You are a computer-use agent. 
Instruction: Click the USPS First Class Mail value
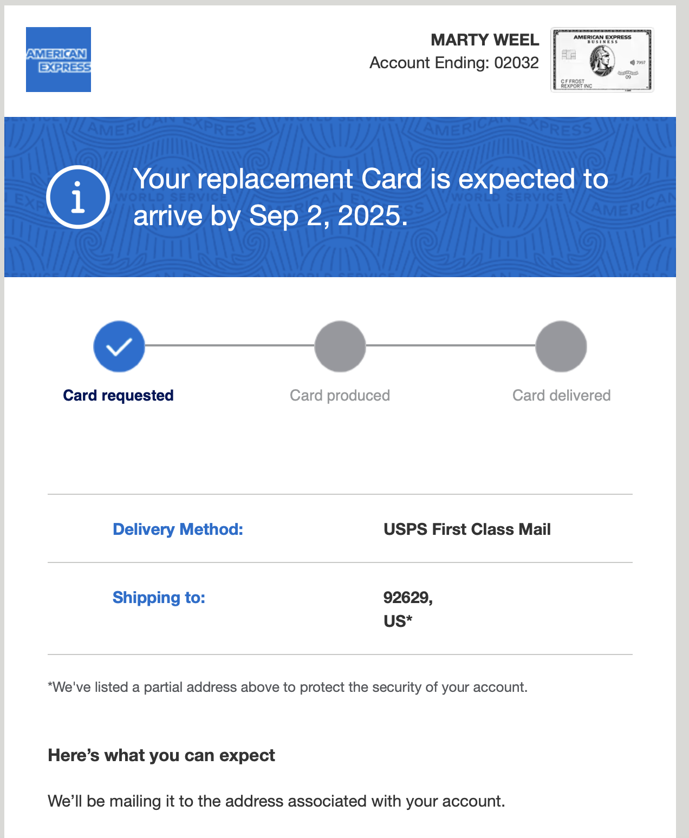[467, 529]
